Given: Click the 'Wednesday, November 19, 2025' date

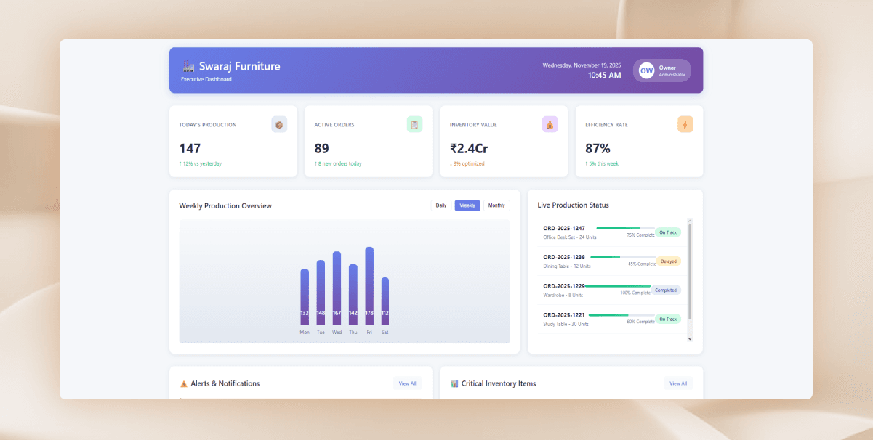Looking at the screenshot, I should coord(582,65).
